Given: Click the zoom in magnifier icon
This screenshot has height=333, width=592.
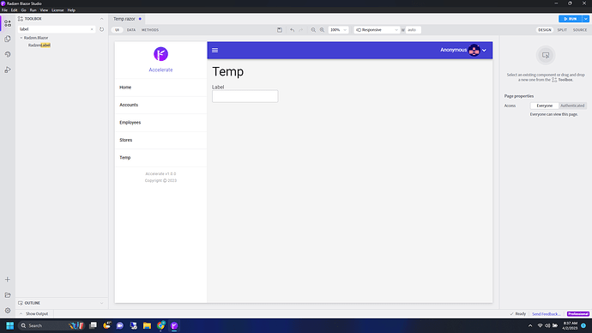Looking at the screenshot, I should coord(322,30).
